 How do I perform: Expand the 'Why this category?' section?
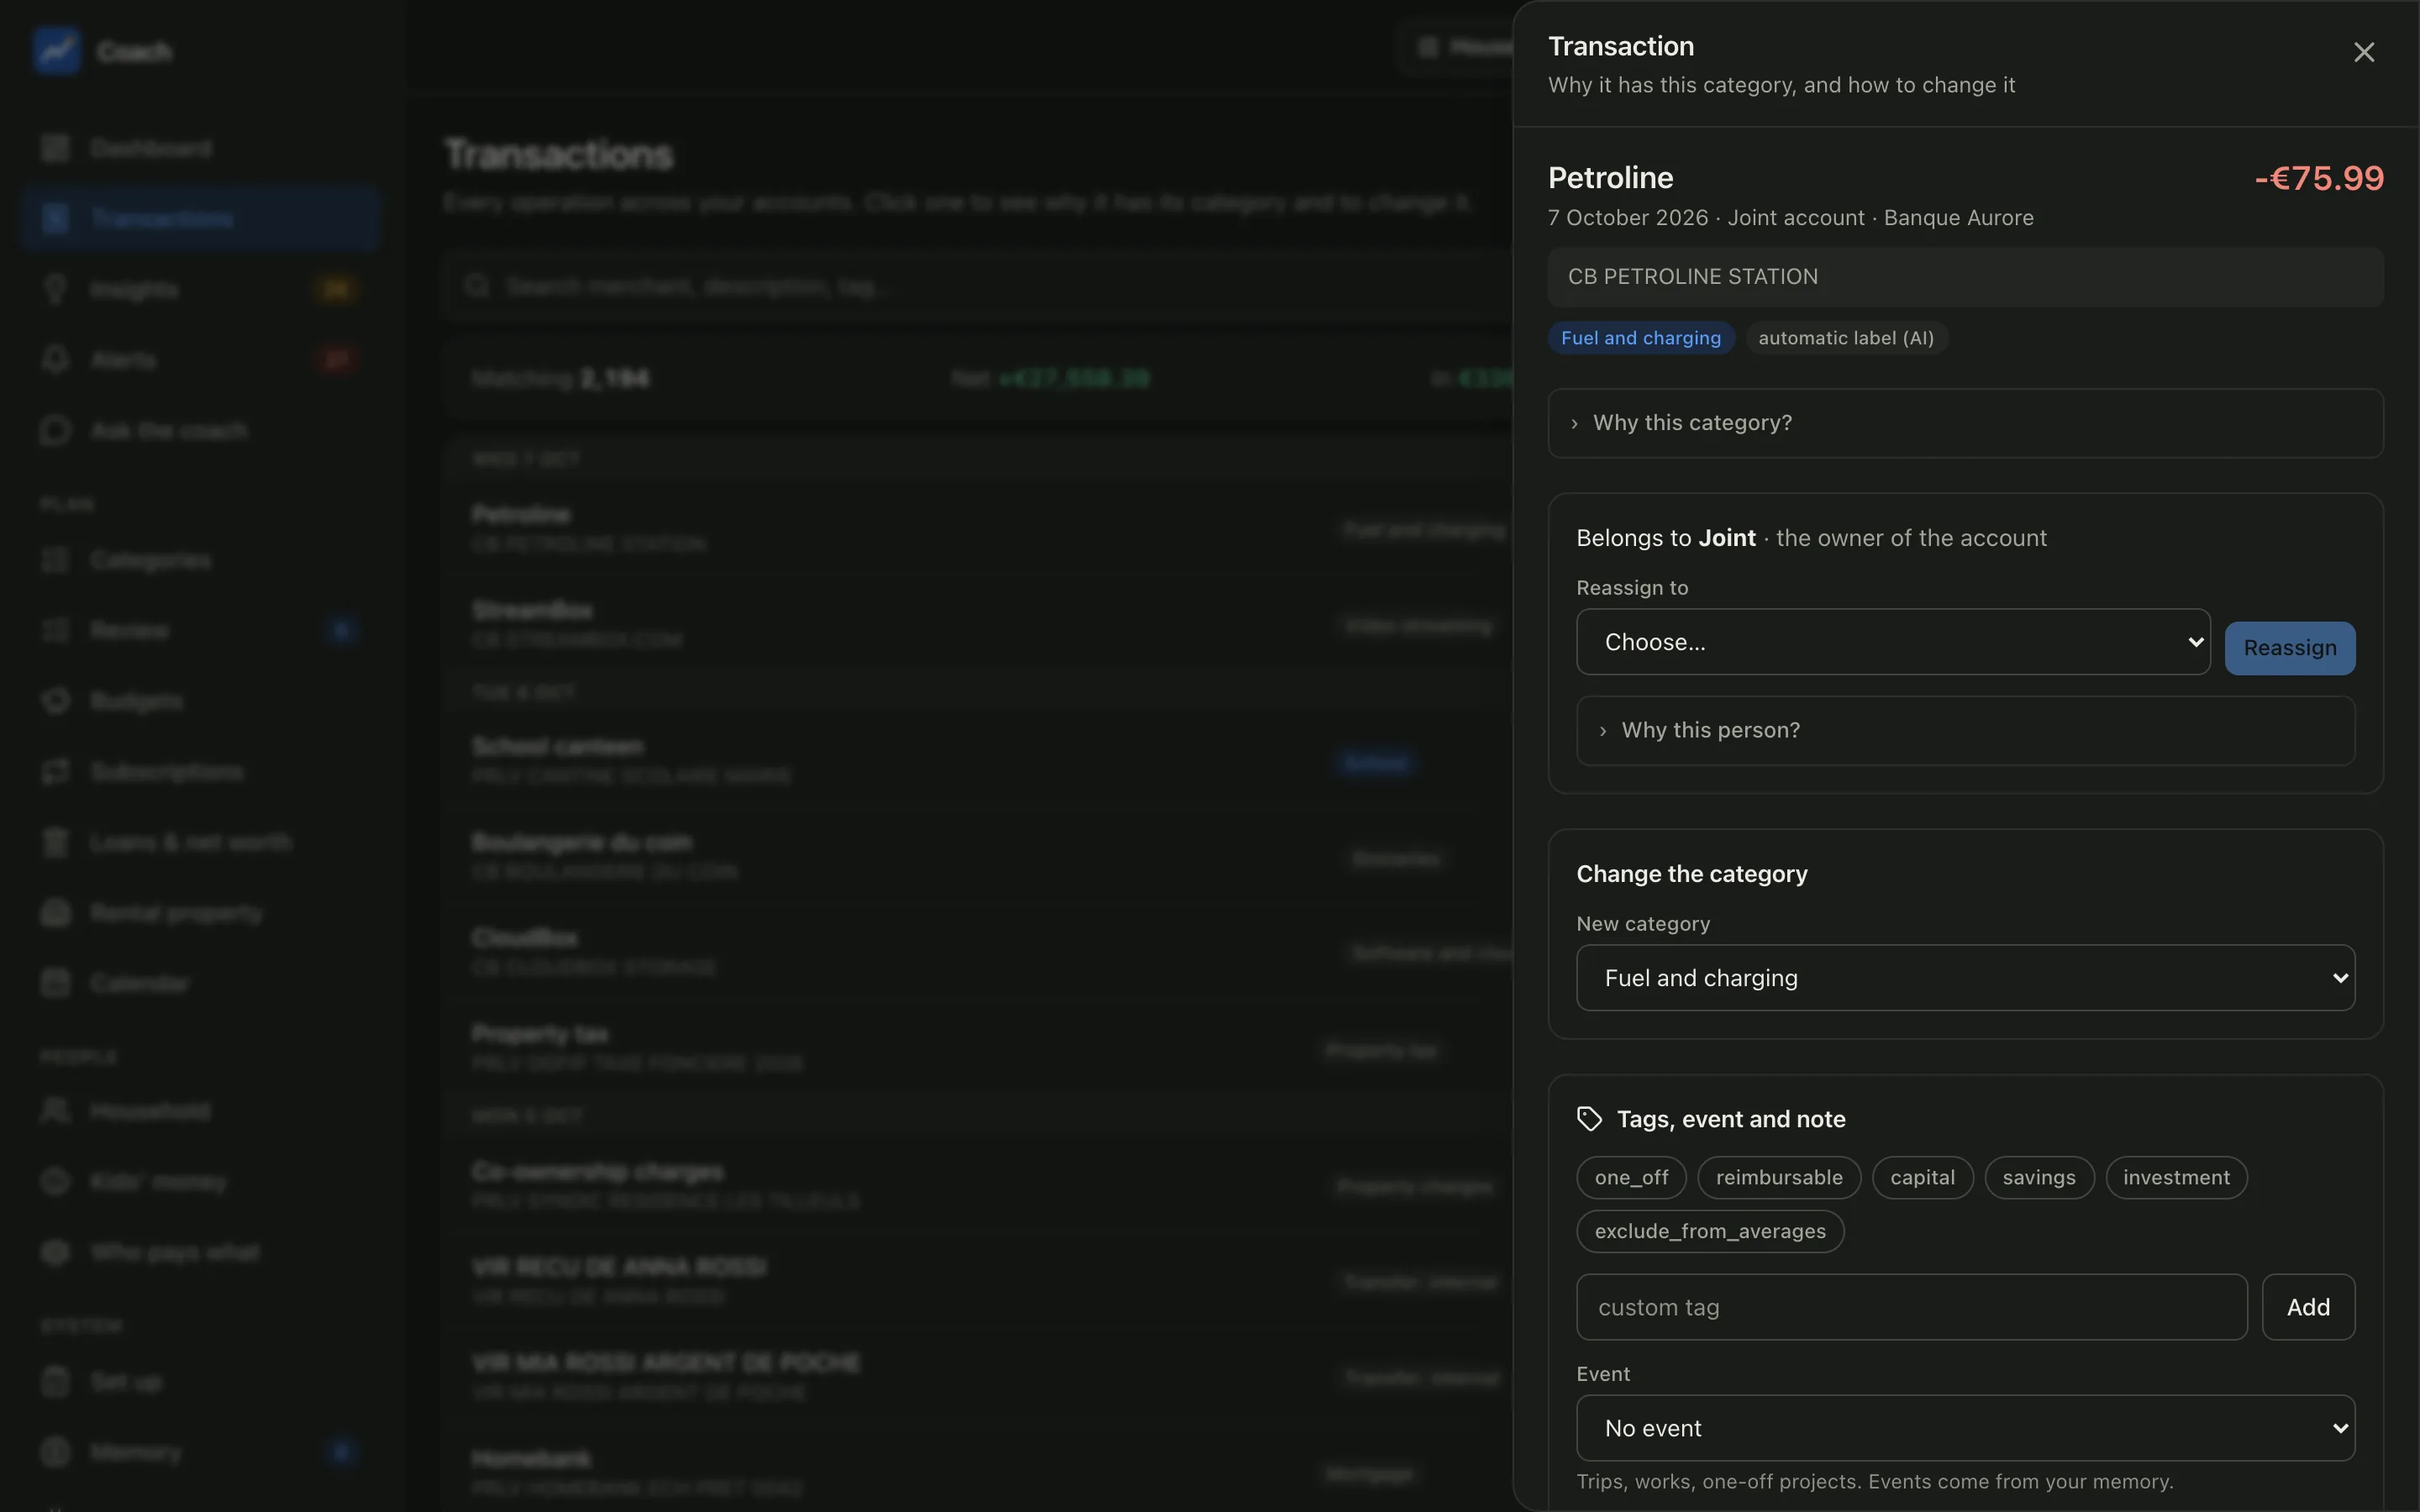pos(1965,423)
